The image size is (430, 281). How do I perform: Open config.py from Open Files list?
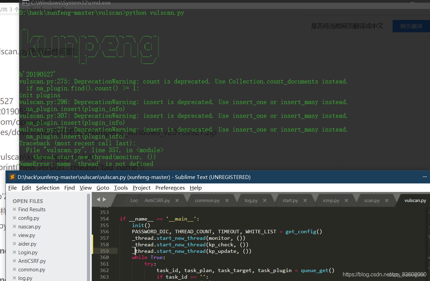[29, 218]
